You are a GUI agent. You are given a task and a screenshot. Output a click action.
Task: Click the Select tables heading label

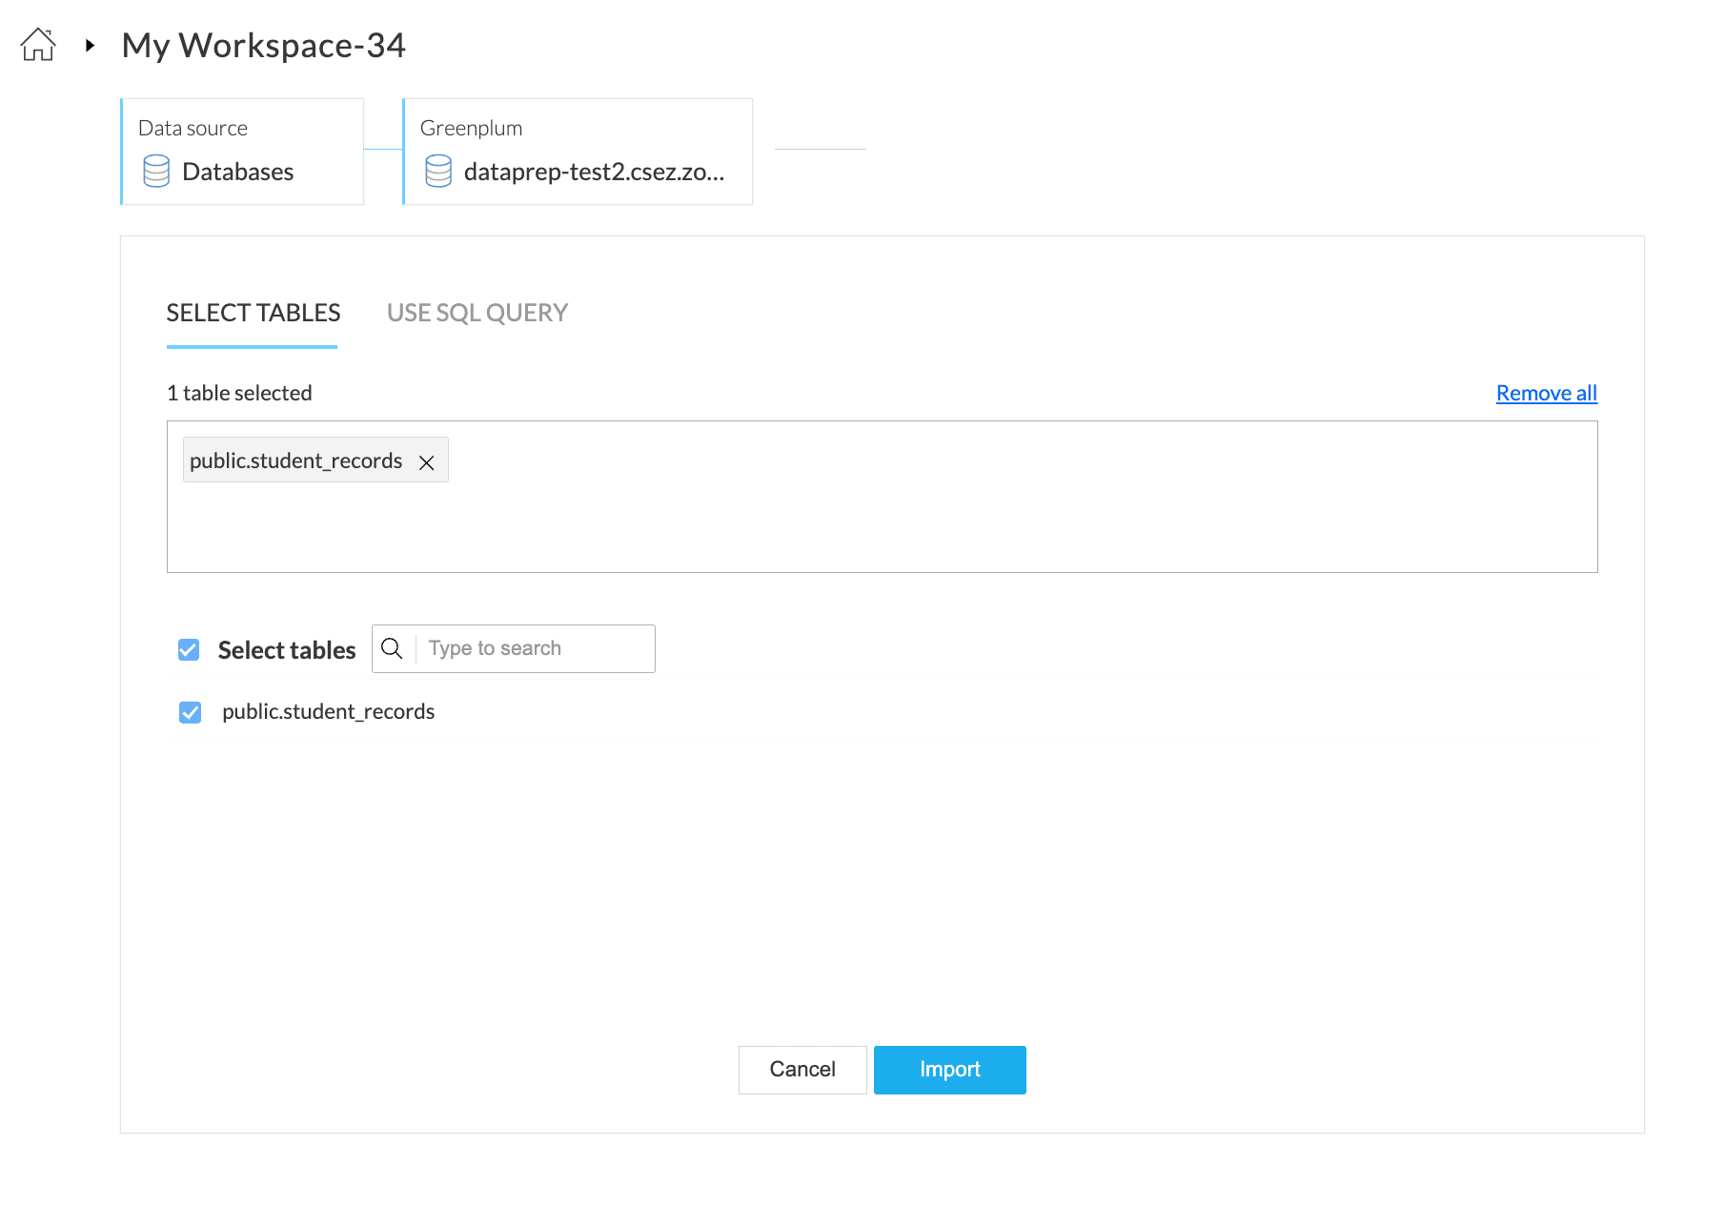(x=287, y=650)
